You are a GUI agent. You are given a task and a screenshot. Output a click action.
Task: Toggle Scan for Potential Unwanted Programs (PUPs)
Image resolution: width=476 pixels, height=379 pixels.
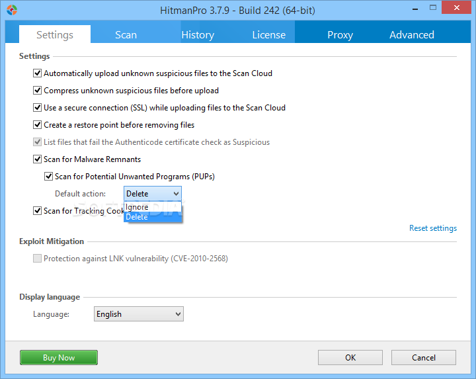point(48,177)
